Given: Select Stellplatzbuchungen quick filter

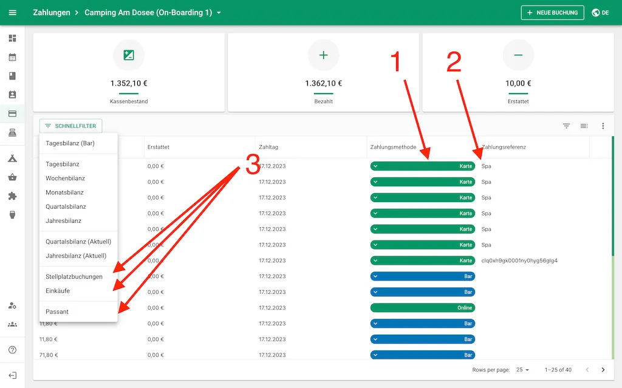Looking at the screenshot, I should 78,276.
